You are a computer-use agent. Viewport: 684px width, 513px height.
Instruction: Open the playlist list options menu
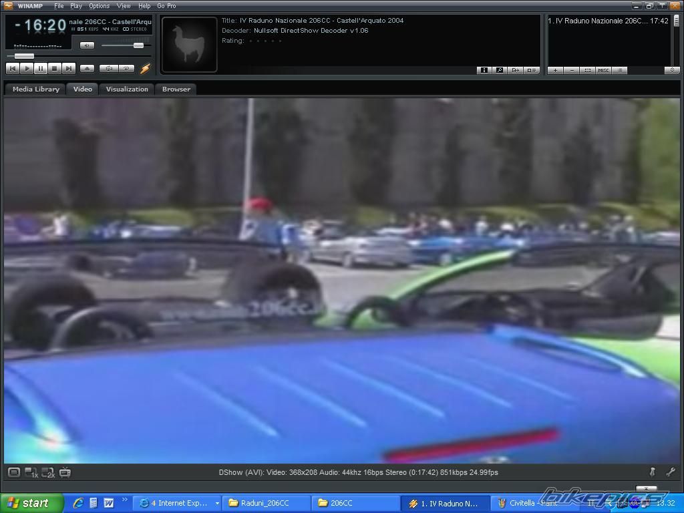[619, 70]
